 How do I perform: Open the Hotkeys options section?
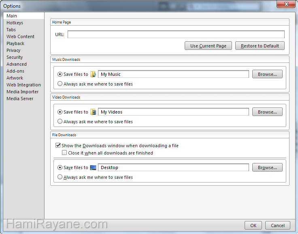tap(15, 23)
